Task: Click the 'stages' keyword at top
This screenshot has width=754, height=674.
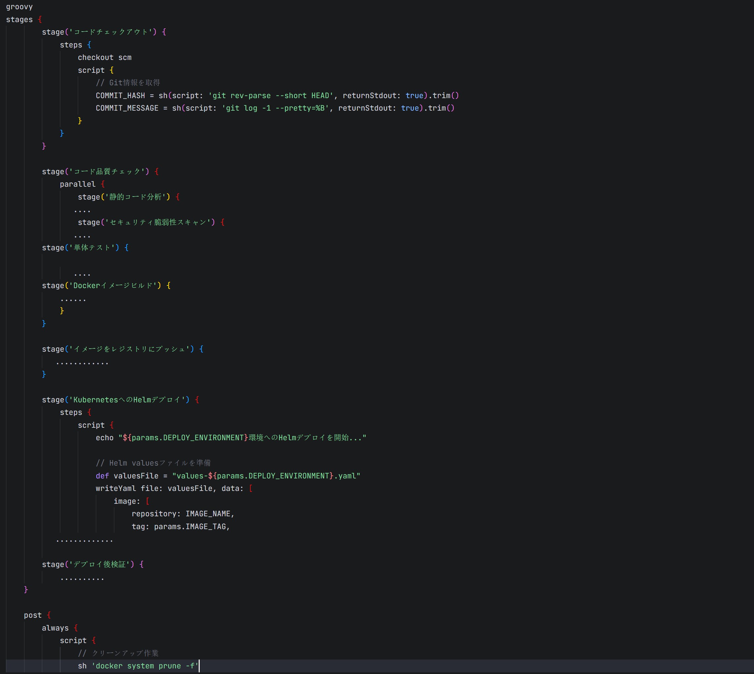Action: (19, 20)
